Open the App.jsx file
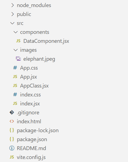This screenshot has width=128, height=162. [x=28, y=77]
